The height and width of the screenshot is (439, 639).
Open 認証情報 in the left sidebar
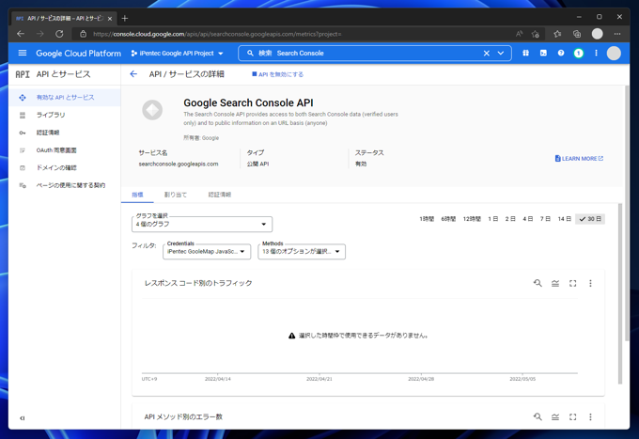65,133
